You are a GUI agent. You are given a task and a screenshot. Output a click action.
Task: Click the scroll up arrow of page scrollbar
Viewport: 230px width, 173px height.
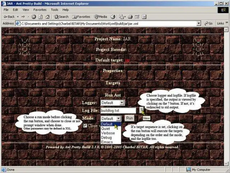[226, 30]
